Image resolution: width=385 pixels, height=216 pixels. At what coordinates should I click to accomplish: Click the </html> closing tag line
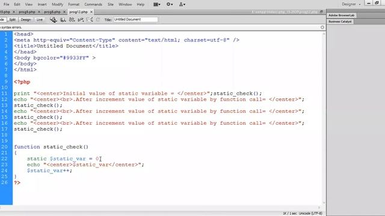(25, 70)
